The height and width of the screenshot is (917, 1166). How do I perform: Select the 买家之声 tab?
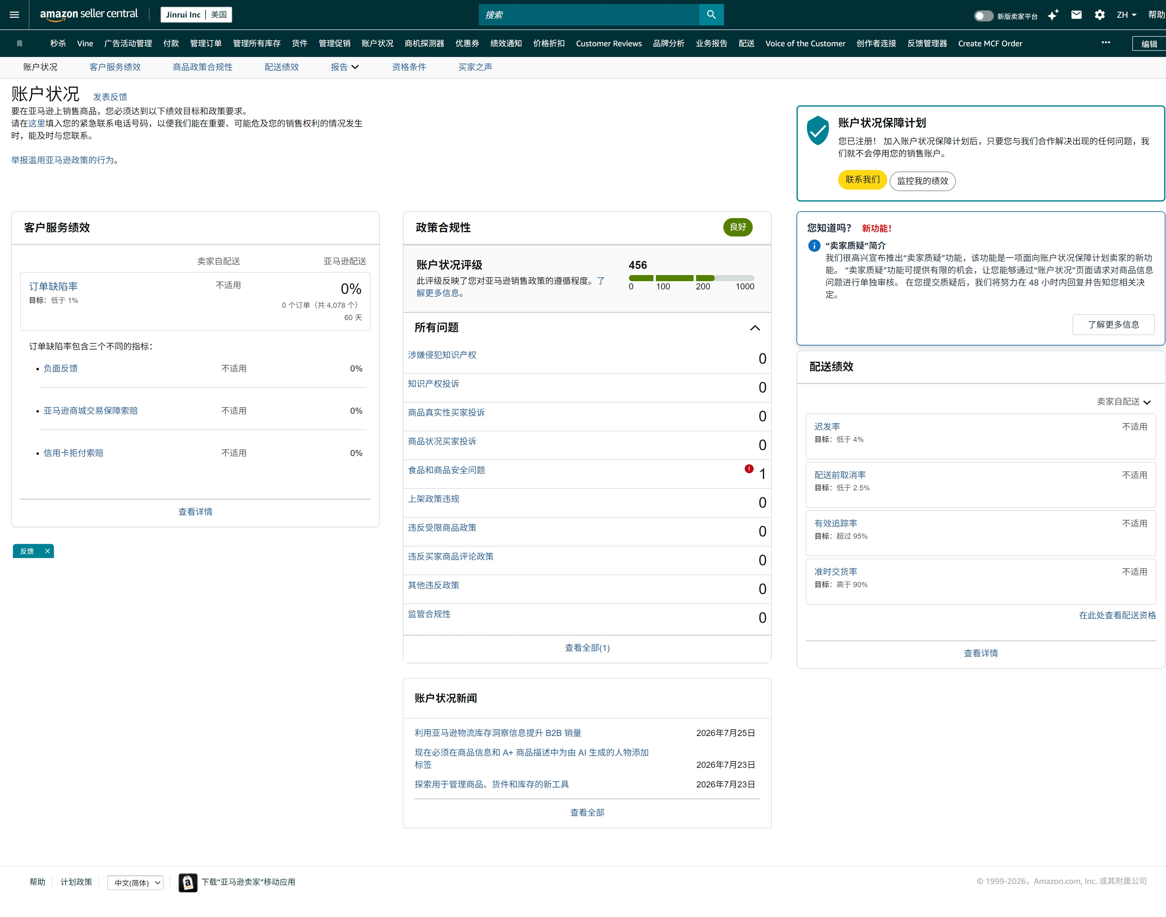tap(475, 67)
